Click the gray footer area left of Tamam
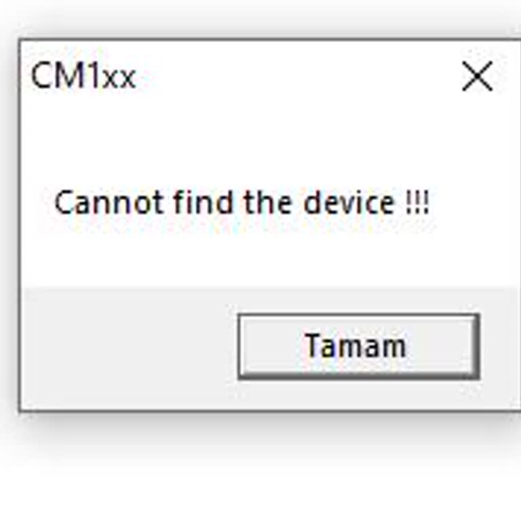521x521 pixels. 129,347
